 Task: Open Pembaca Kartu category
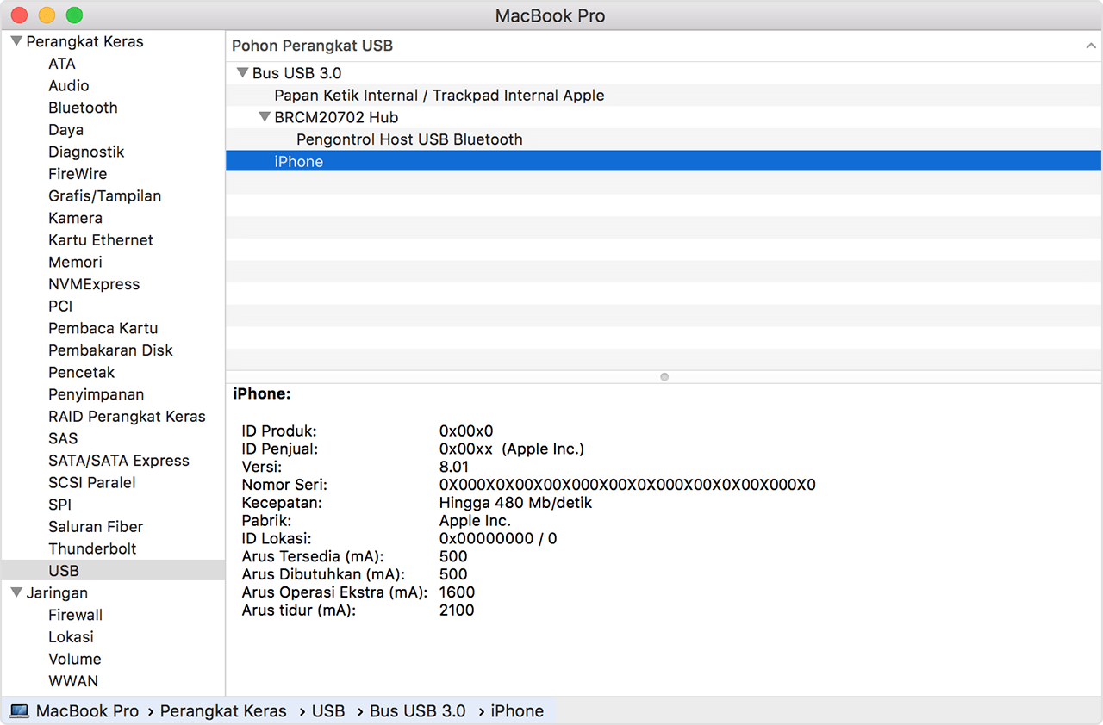(103, 328)
